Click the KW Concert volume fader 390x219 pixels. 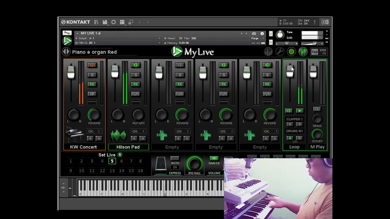pos(71,72)
